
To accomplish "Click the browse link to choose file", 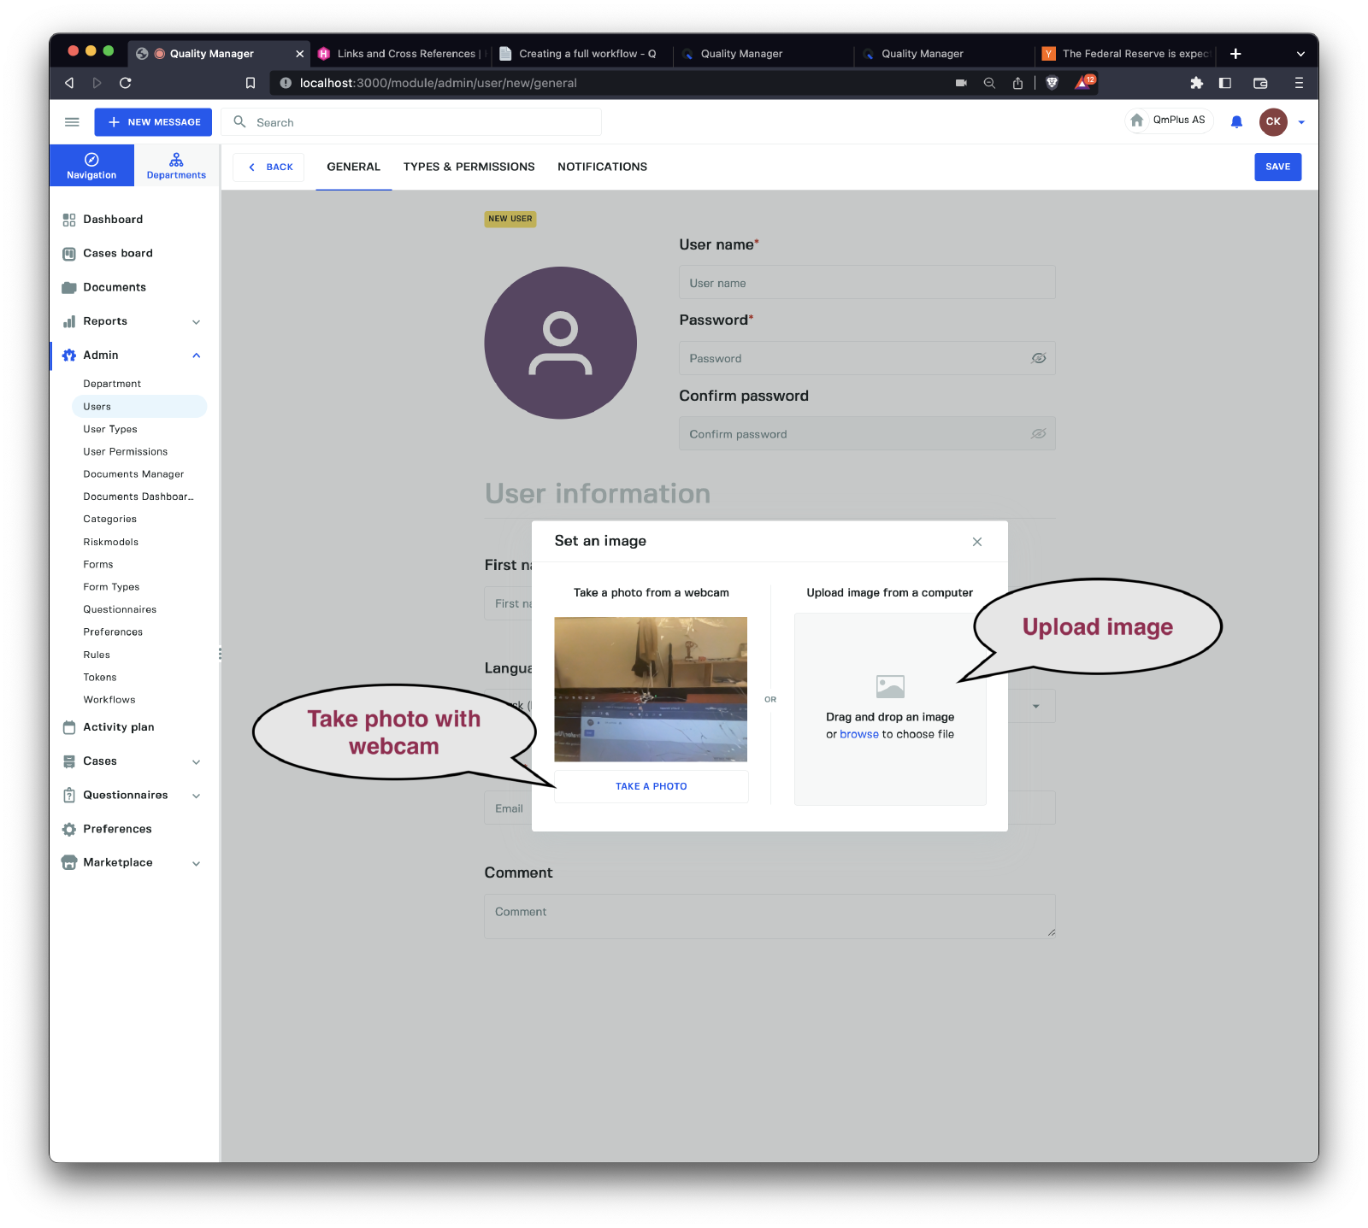I will [x=858, y=734].
